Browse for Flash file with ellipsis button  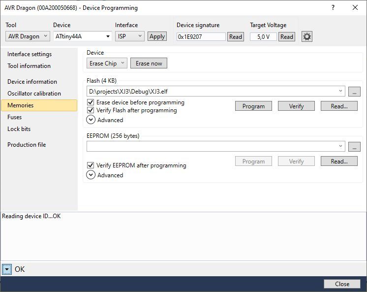[354, 92]
